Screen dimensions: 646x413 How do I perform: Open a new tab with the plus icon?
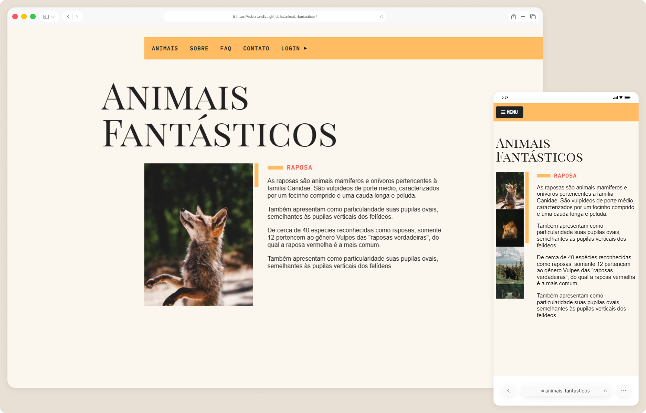pos(523,17)
